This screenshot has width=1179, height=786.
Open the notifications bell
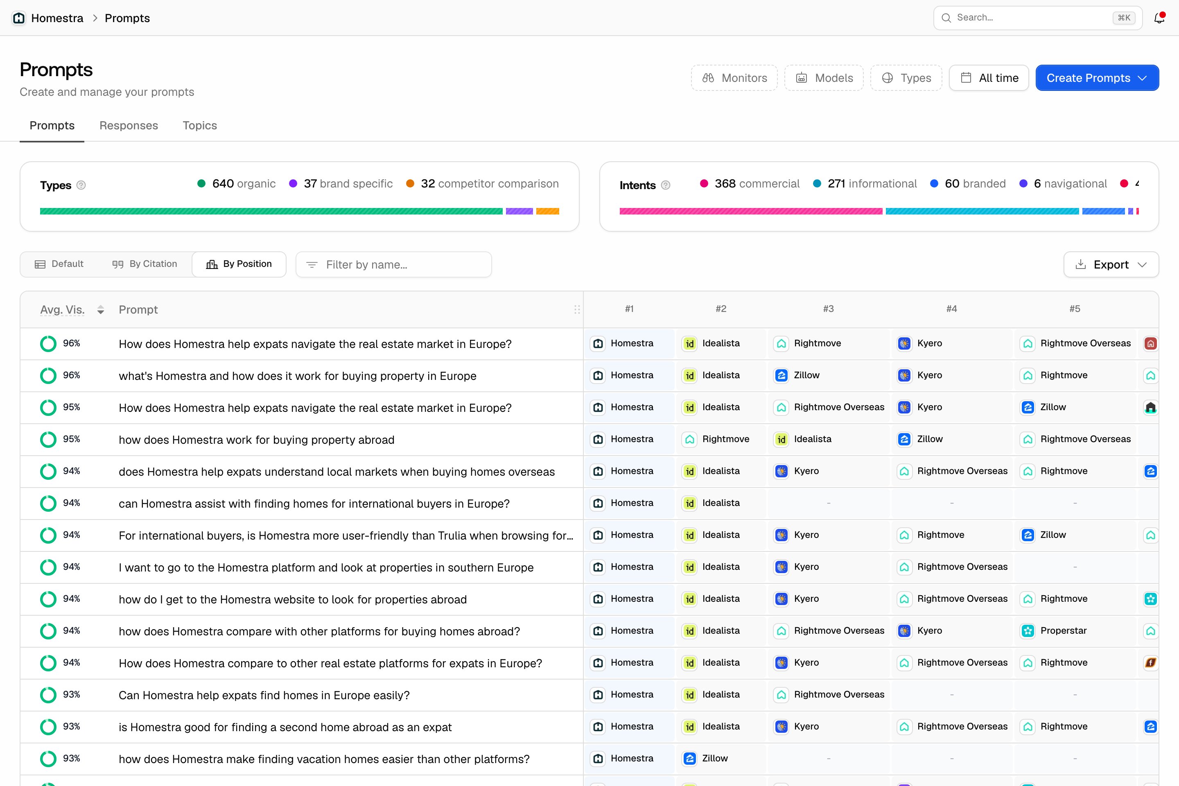[1159, 18]
